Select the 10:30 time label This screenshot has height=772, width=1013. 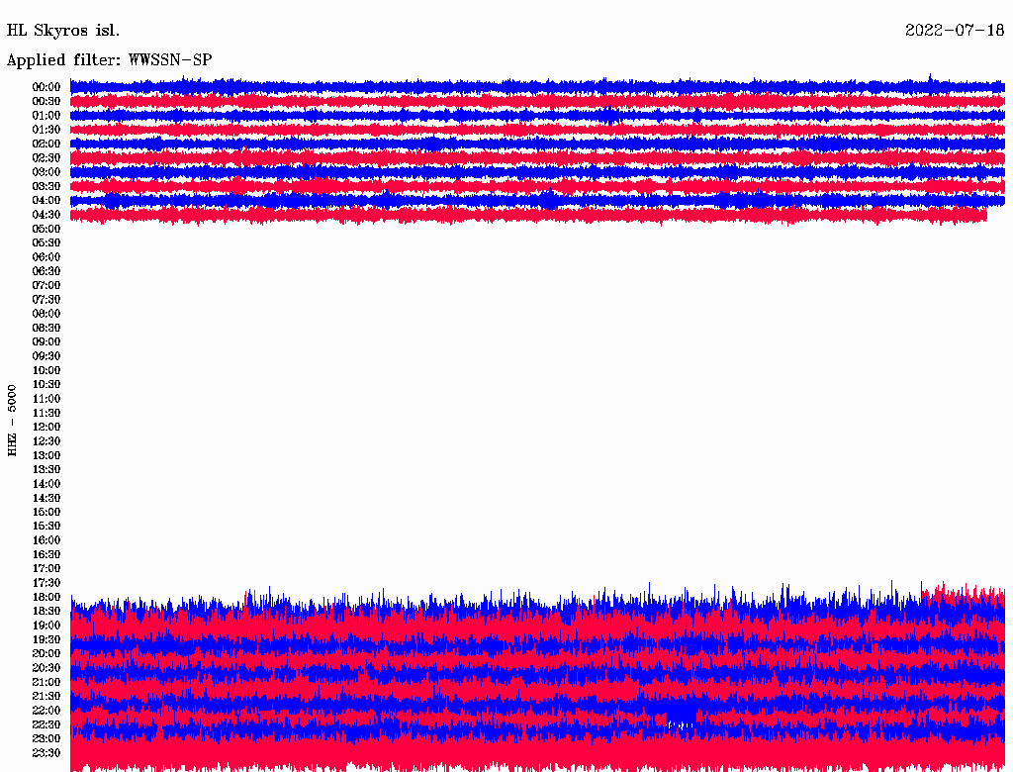pos(46,384)
